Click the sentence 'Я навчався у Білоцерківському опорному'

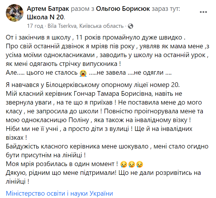click(x=93, y=85)
